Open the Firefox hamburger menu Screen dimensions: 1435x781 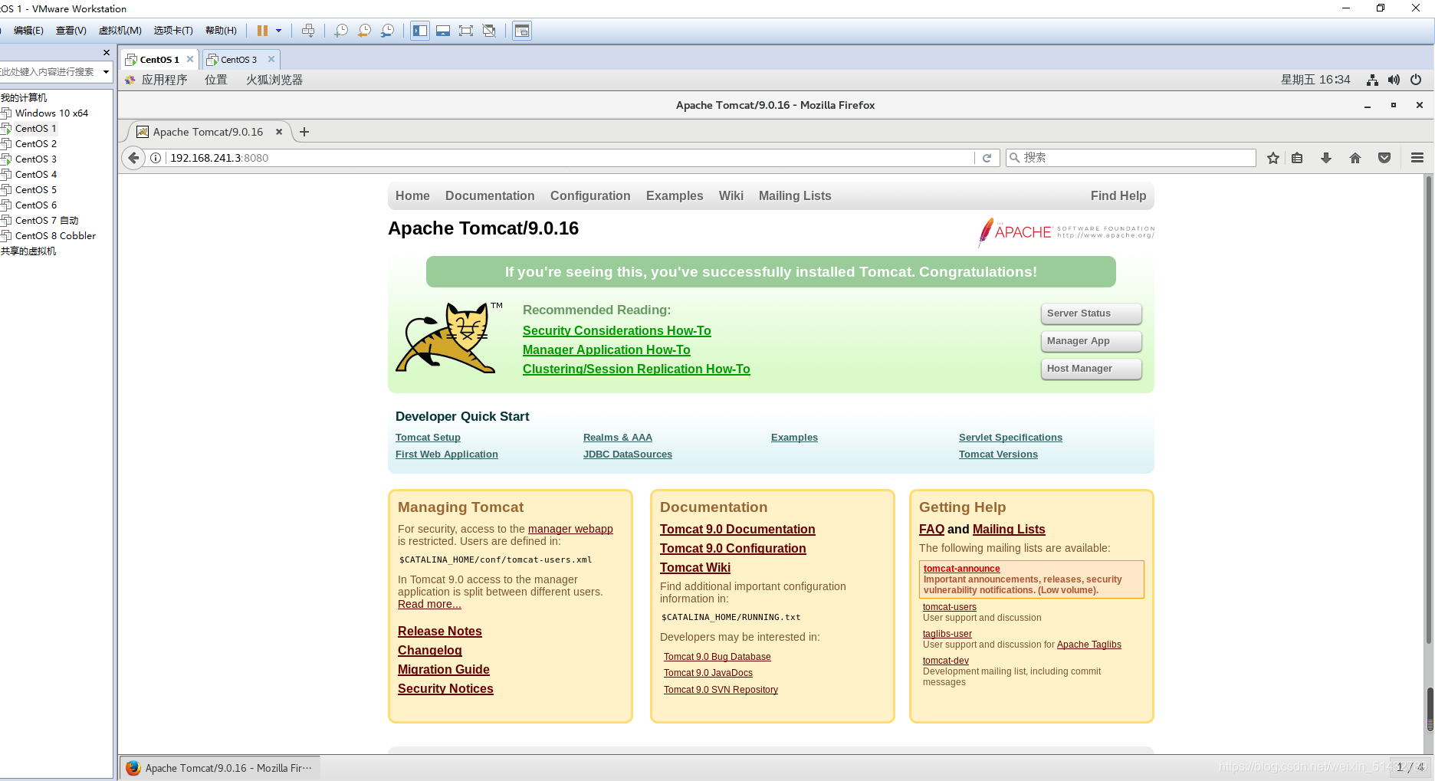(1417, 158)
